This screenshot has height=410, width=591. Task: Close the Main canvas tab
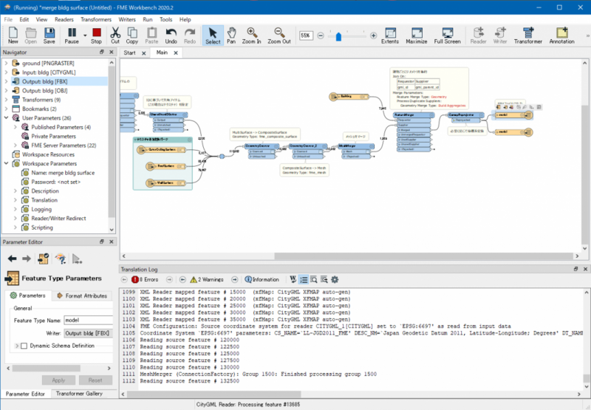tap(176, 52)
